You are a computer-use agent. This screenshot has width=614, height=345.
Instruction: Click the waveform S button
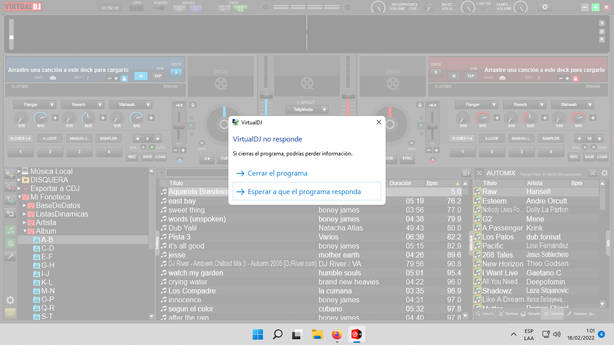(x=602, y=23)
